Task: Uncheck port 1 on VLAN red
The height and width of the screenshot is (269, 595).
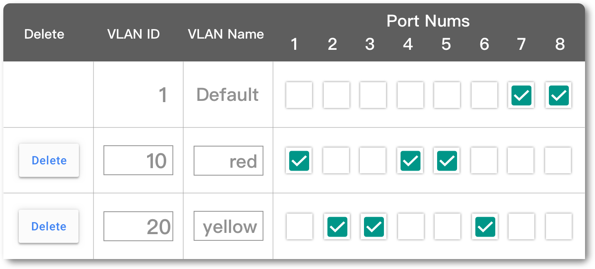Action: tap(298, 161)
